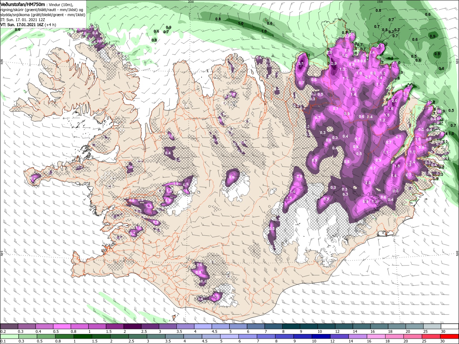Click the violet swatch between 12 and 14

point(340,336)
